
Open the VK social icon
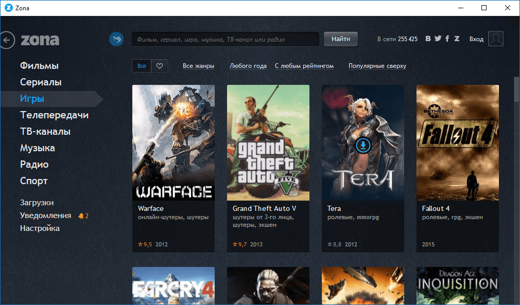[428, 39]
